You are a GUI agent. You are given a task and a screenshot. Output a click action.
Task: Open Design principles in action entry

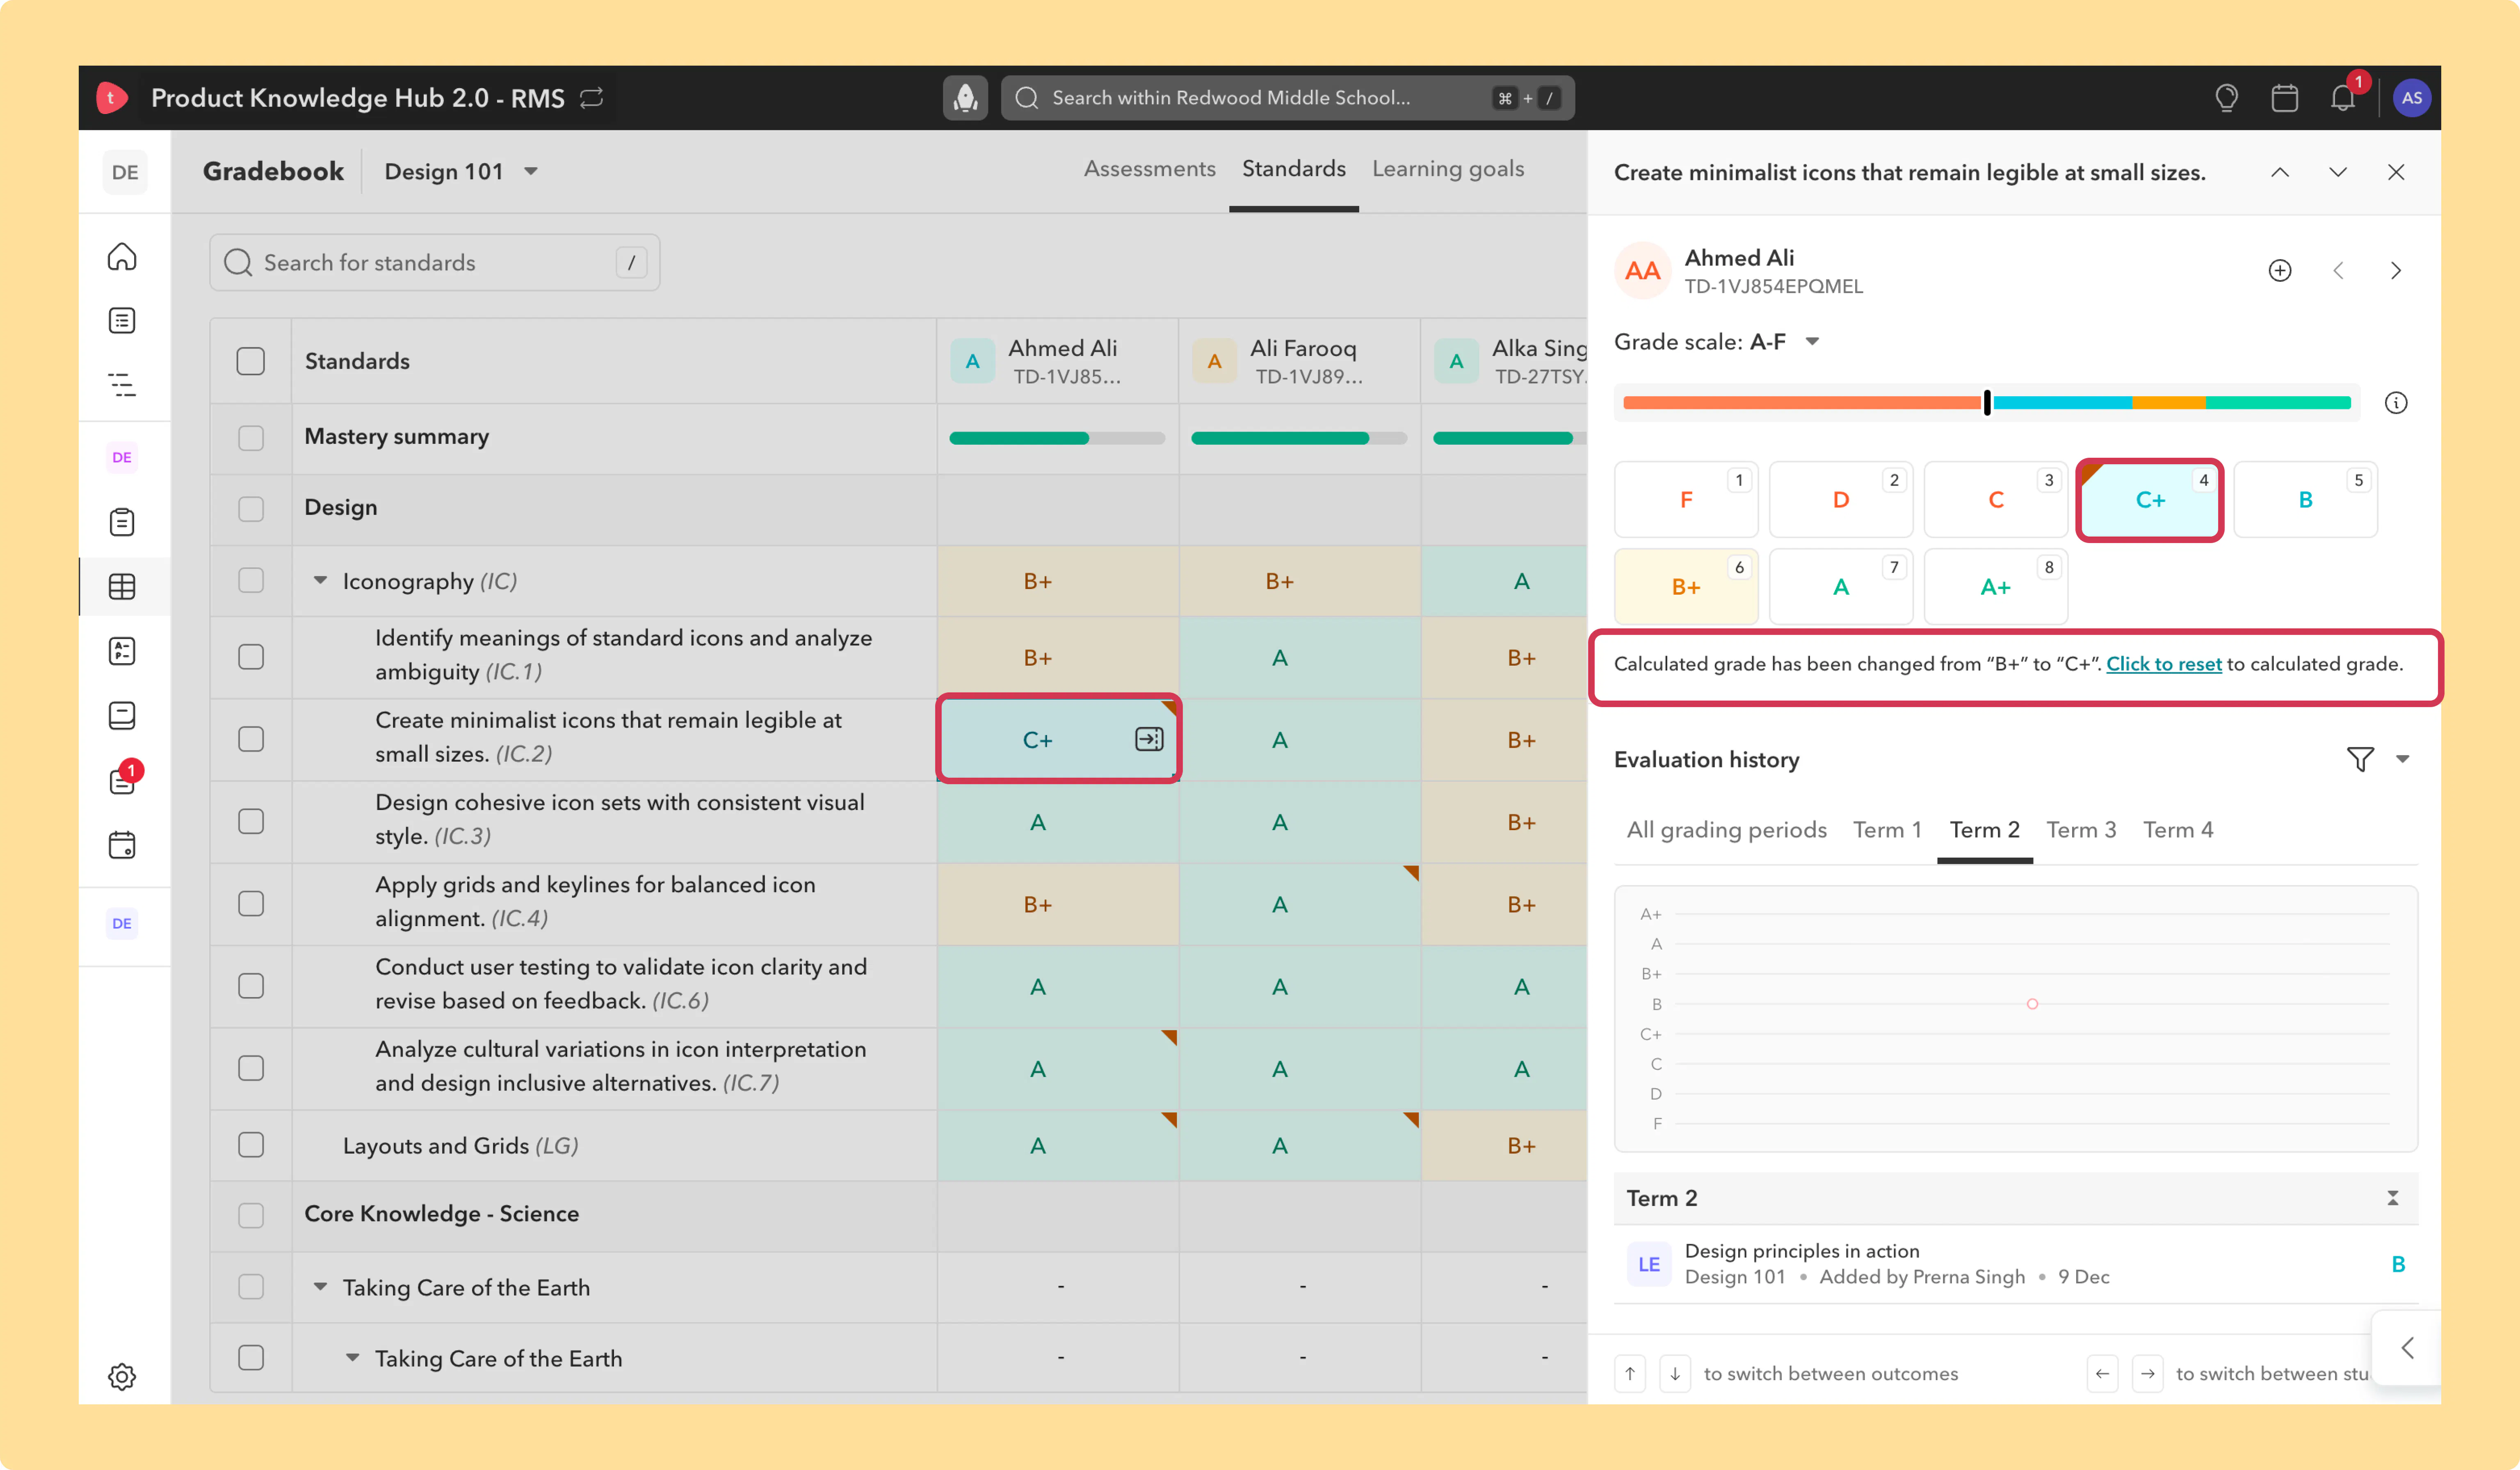tap(2016, 1264)
